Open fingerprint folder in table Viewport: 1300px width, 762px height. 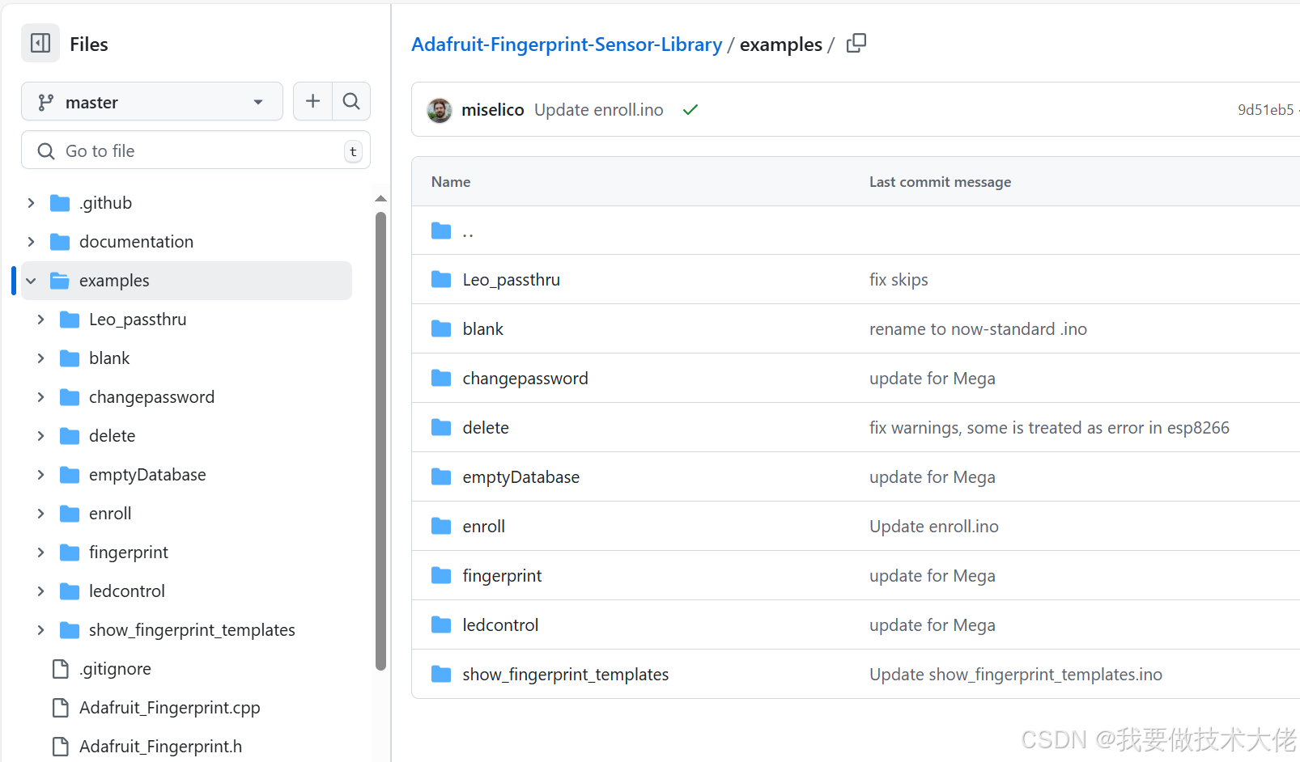point(503,576)
